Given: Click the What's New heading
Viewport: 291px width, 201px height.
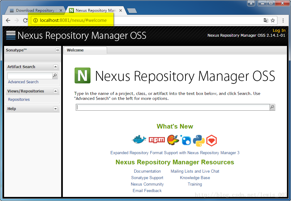Looking at the screenshot, I should click(x=175, y=126).
